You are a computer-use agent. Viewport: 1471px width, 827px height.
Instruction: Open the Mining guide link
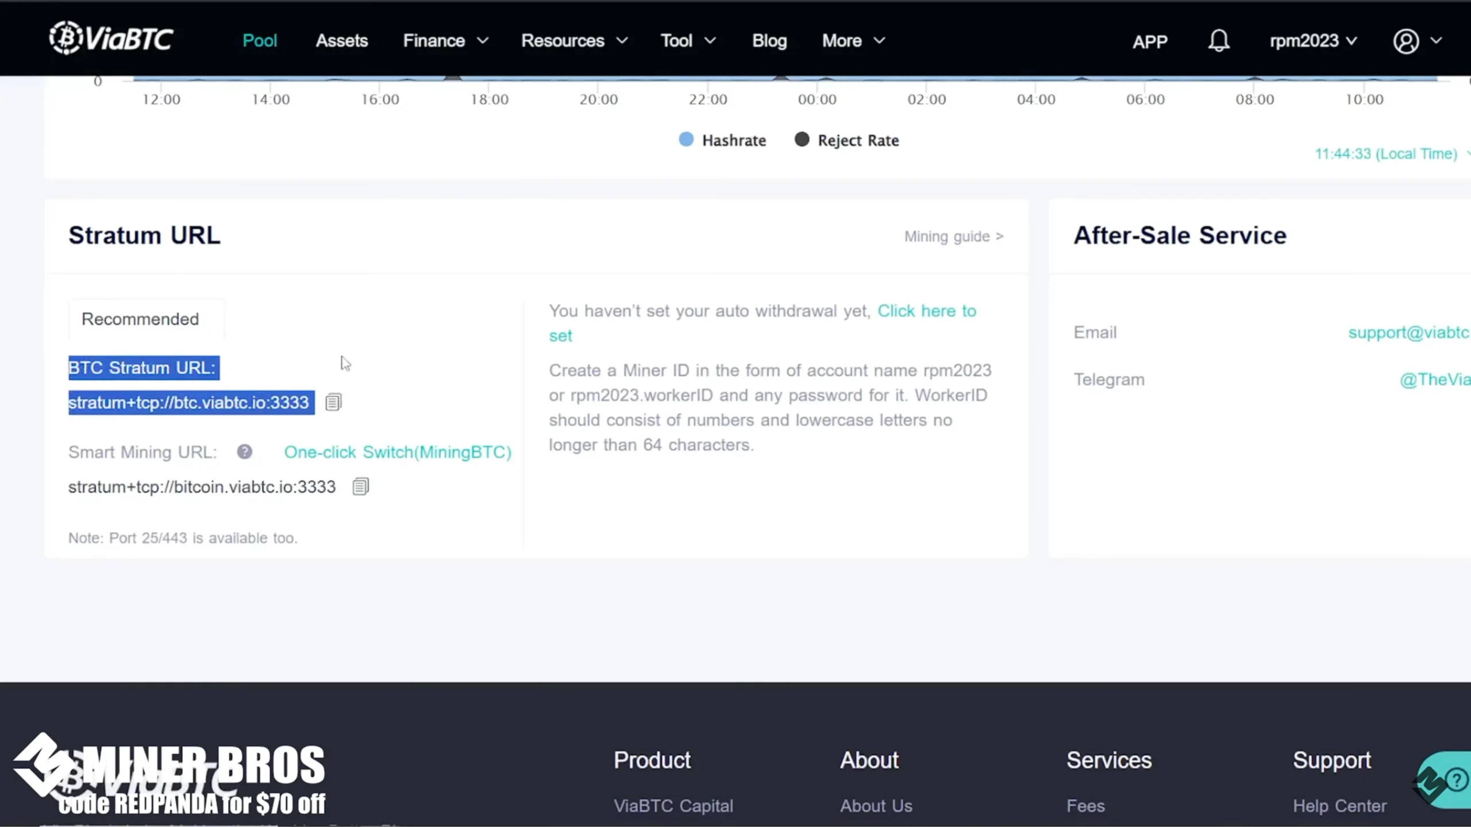pos(954,236)
